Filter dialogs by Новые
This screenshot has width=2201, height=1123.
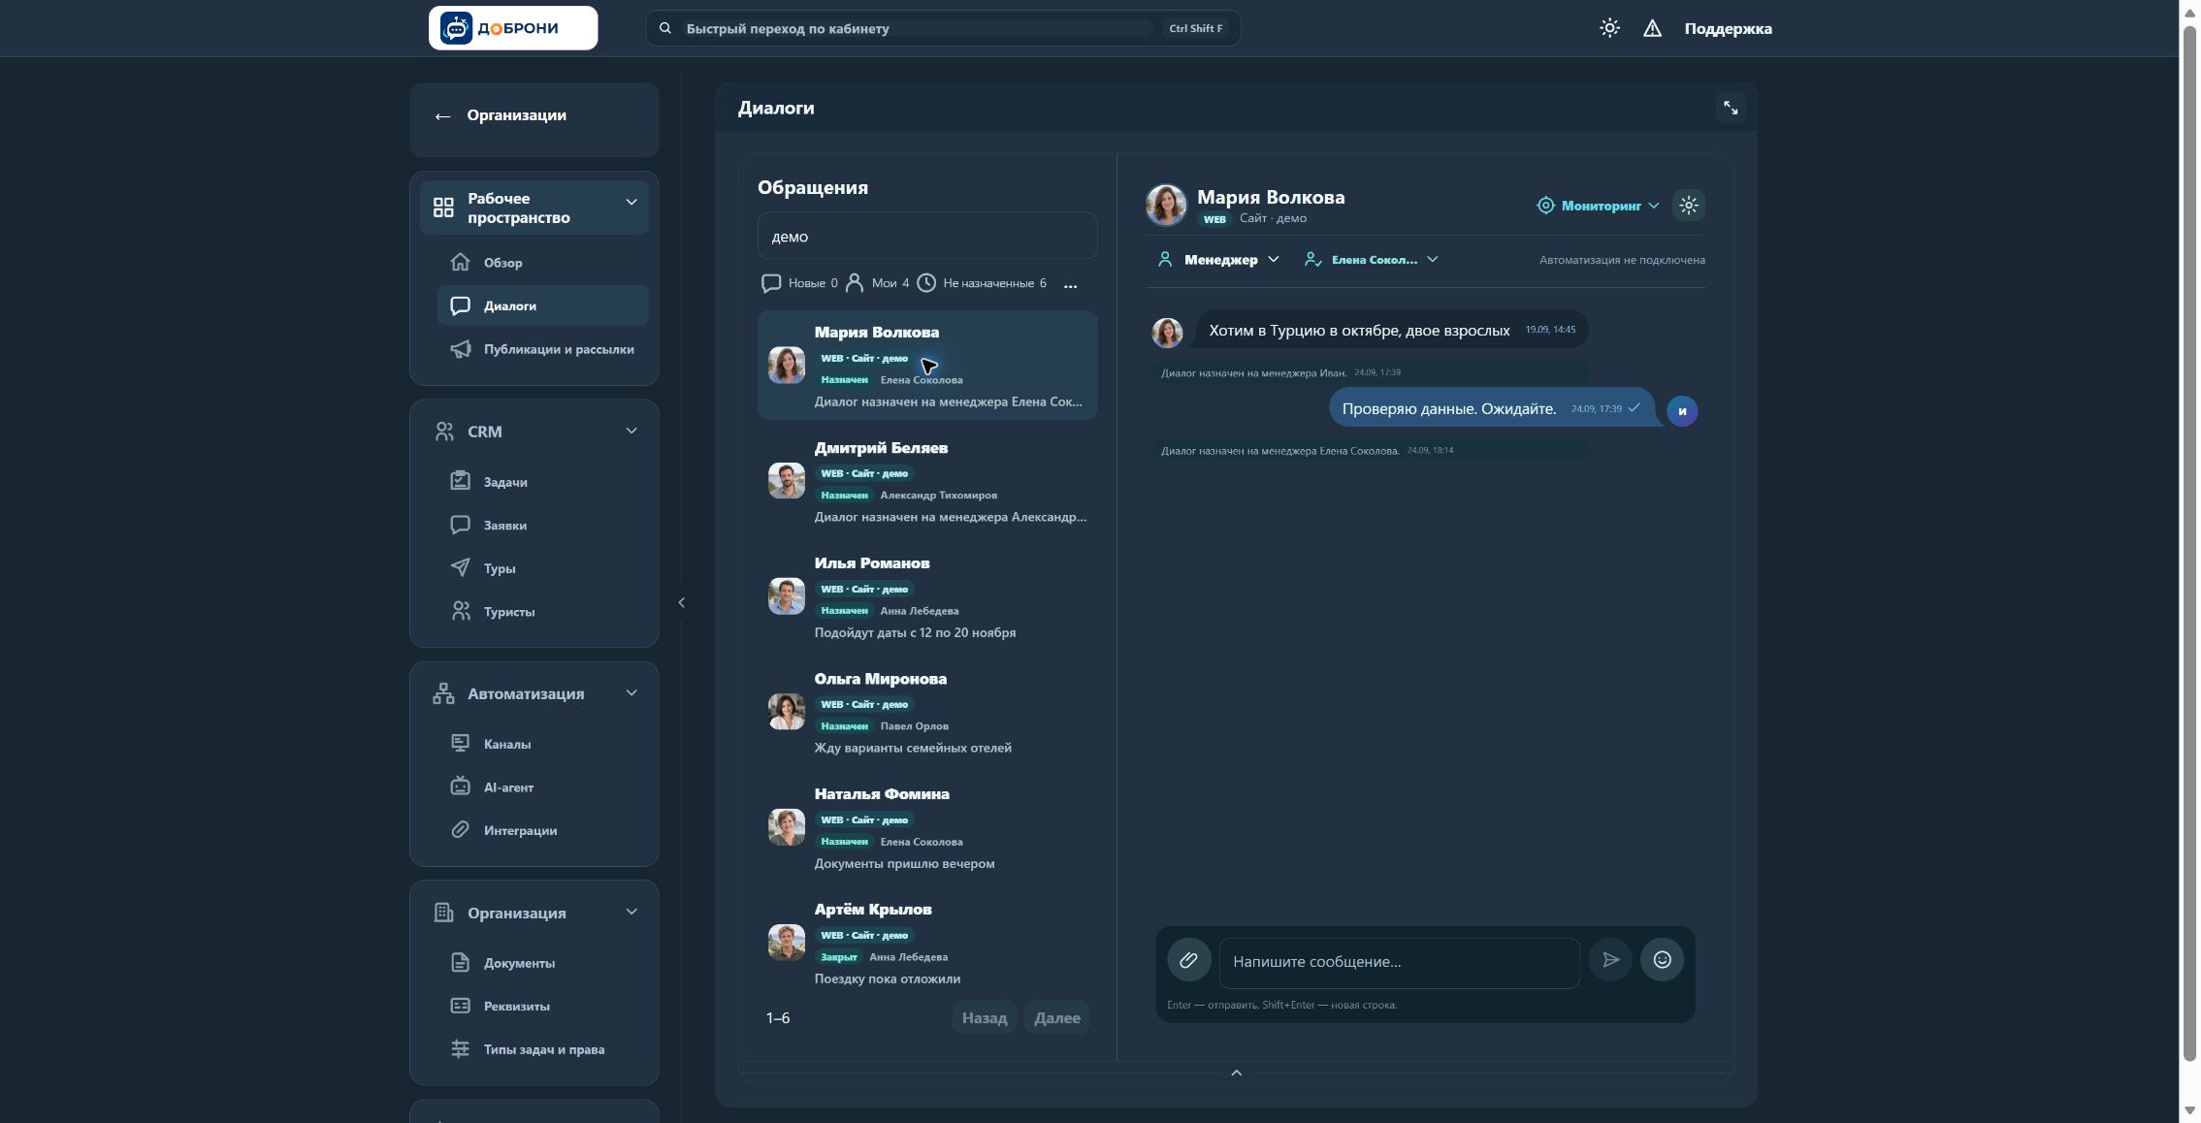tap(799, 283)
